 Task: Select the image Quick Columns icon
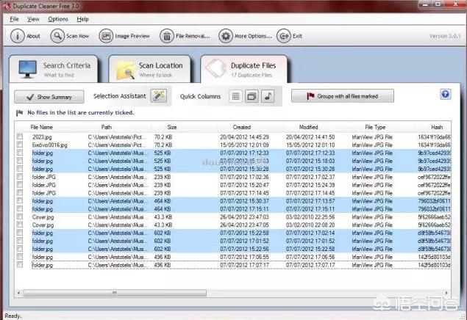coord(252,96)
